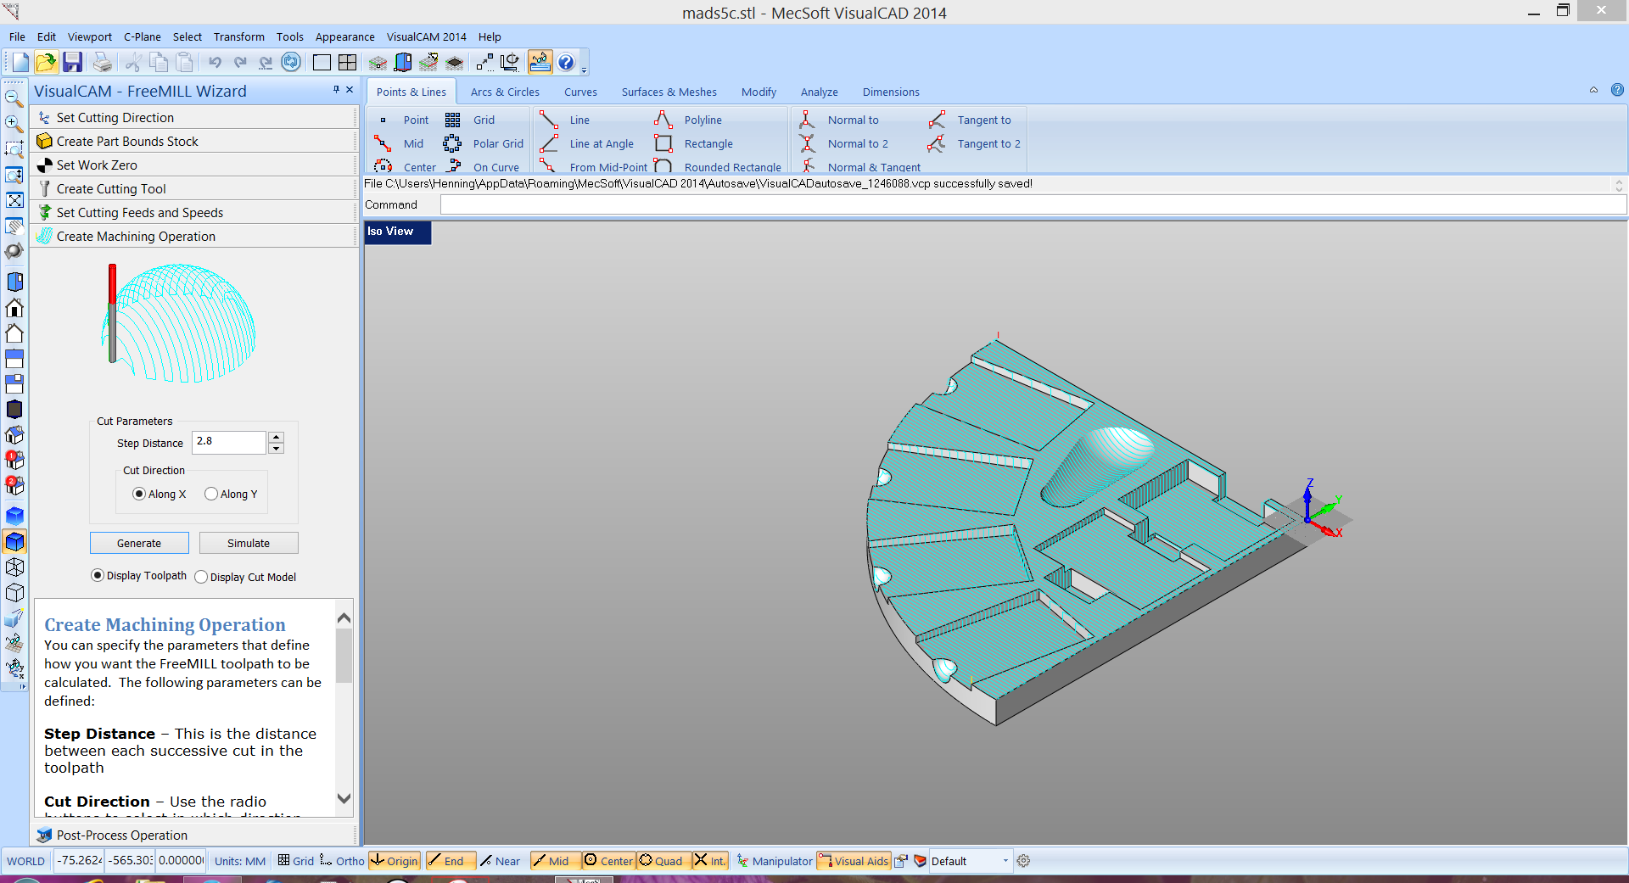Click the Polar Grid tool
Viewport: 1629px width, 883px height.
[x=497, y=144]
